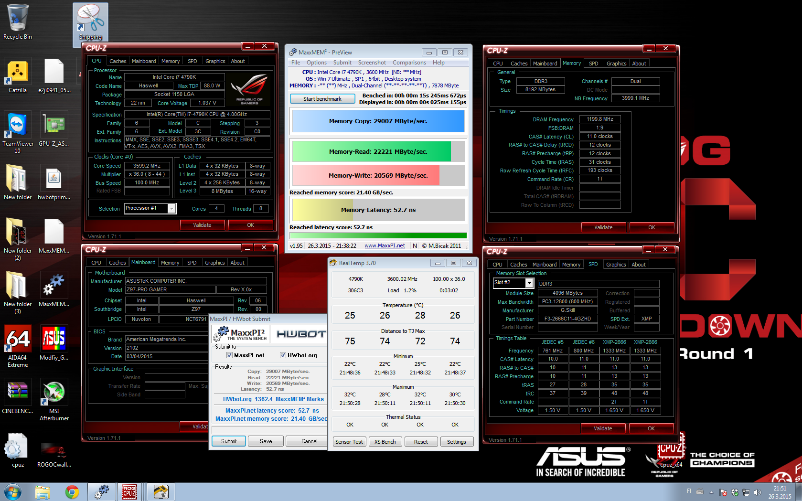Switch to ROG CPU-Z taskbar icon

point(129,492)
